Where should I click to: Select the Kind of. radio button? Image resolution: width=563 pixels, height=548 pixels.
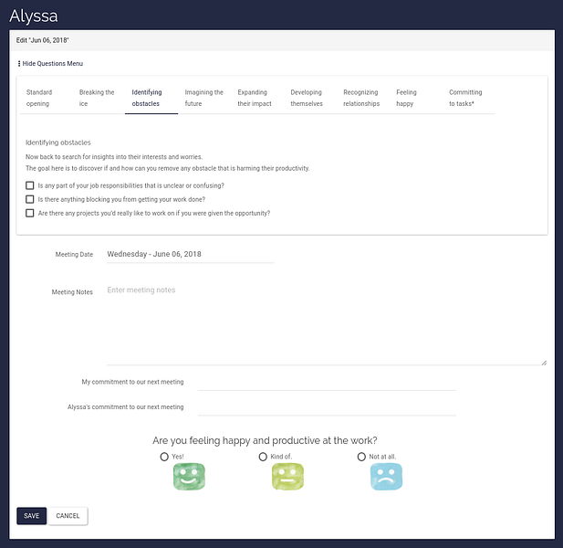tap(263, 457)
